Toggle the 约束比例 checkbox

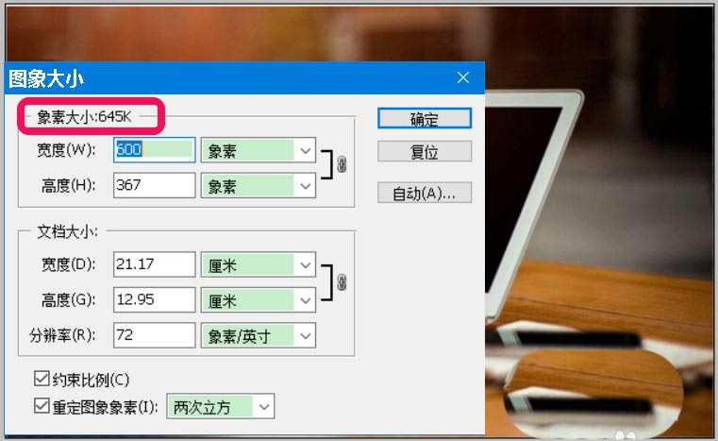tap(41, 380)
